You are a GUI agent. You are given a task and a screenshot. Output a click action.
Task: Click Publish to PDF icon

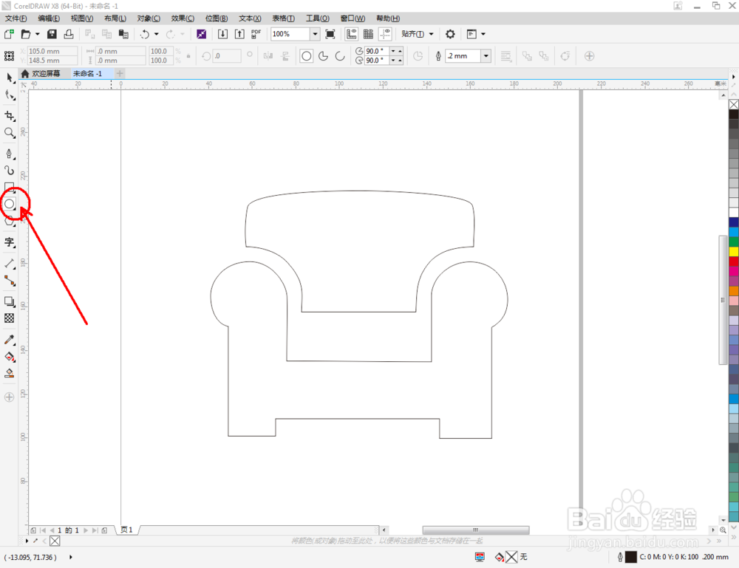pyautogui.click(x=256, y=34)
